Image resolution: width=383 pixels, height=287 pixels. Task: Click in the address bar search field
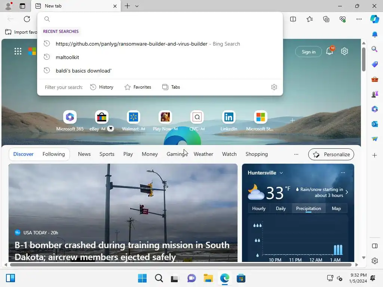160,19
